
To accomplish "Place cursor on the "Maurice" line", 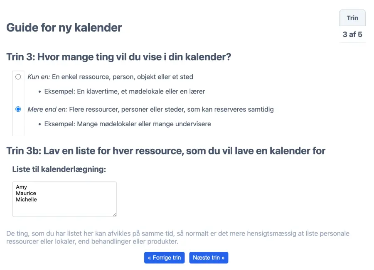I will (26, 193).
